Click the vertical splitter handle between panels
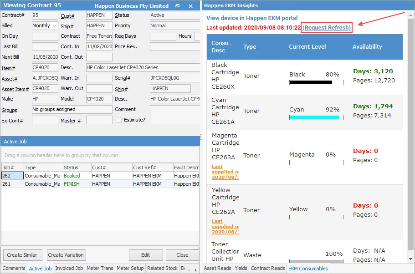This screenshot has width=415, height=274. pyautogui.click(x=201, y=137)
